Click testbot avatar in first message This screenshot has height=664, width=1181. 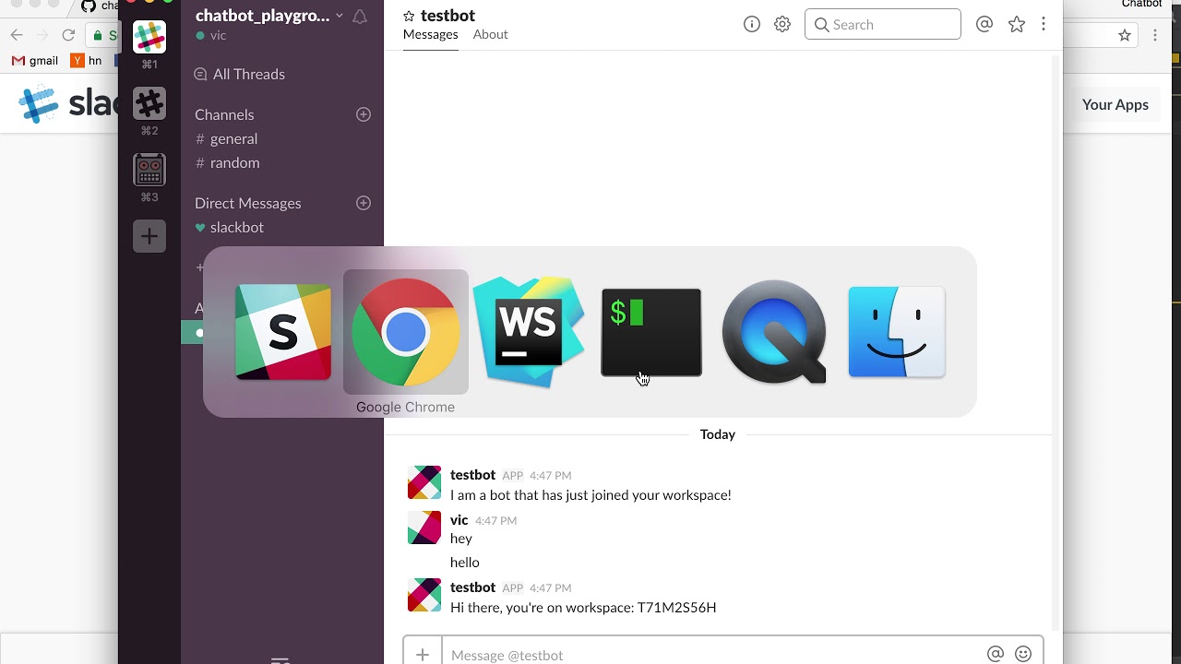pos(424,482)
